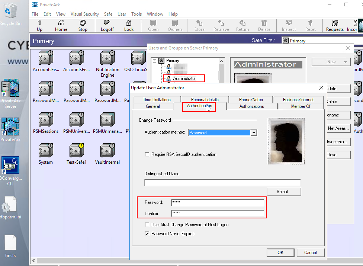Go to Home in the toolbar
Viewport: 363px width, 266px height.
click(61, 26)
